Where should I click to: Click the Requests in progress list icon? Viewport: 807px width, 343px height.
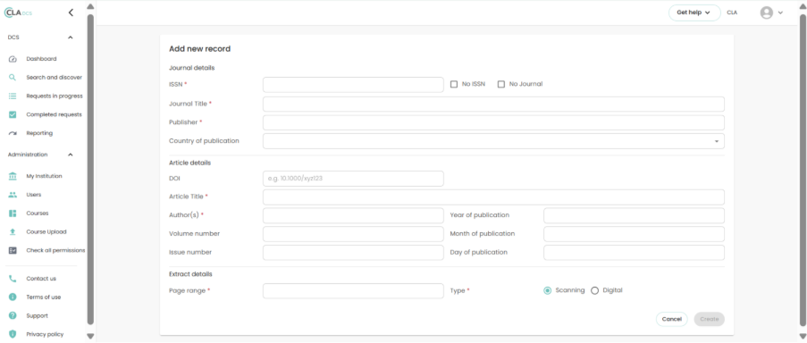point(13,96)
